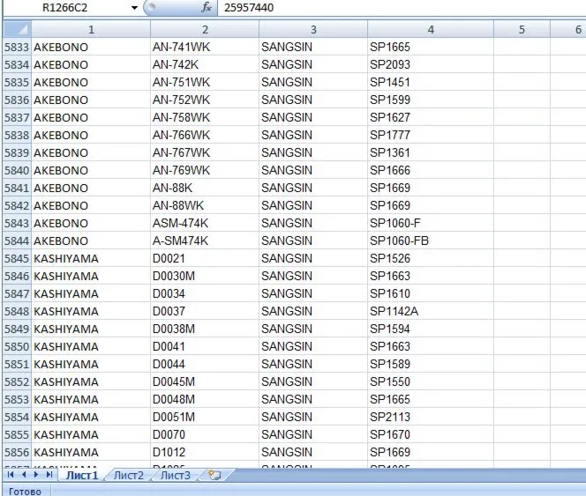Viewport: 586px width, 496px height.
Task: Select cell SP1627
Action: coord(431,117)
